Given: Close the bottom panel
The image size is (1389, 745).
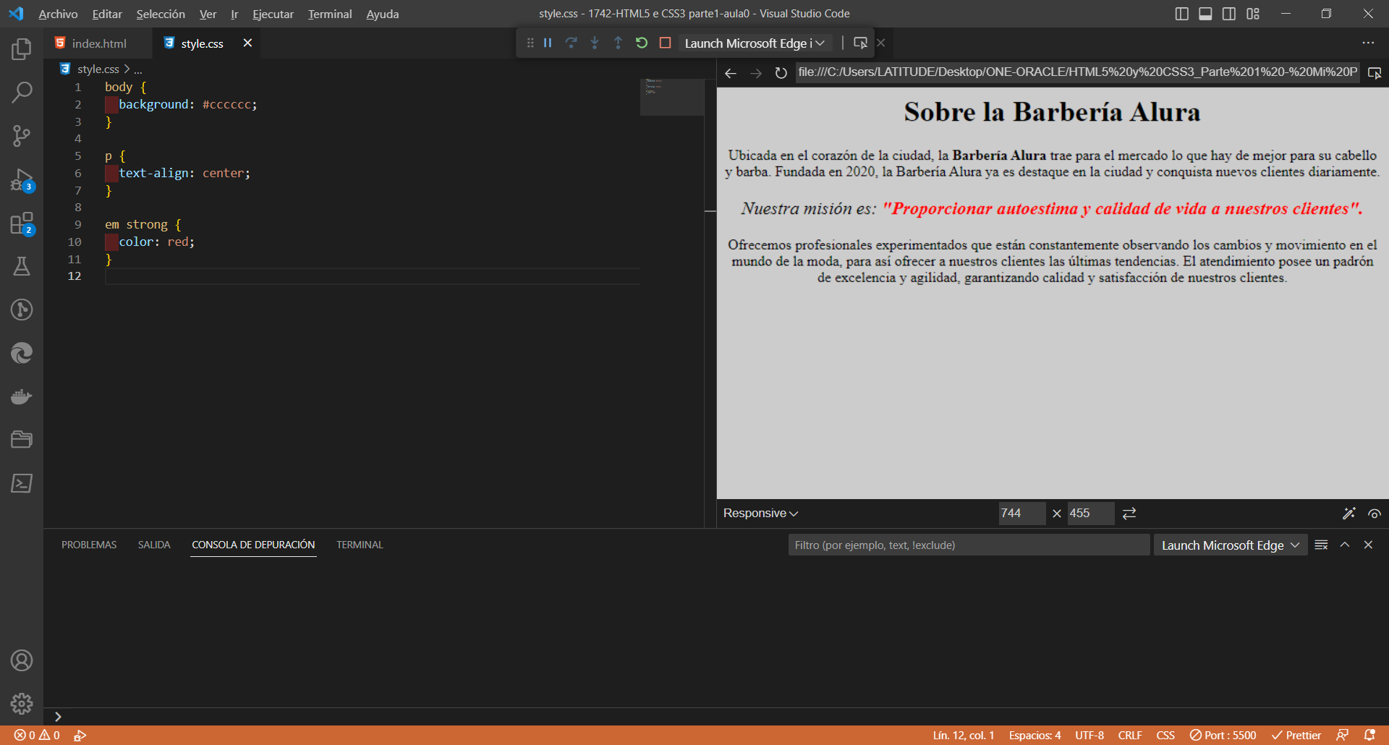Looking at the screenshot, I should (x=1368, y=545).
